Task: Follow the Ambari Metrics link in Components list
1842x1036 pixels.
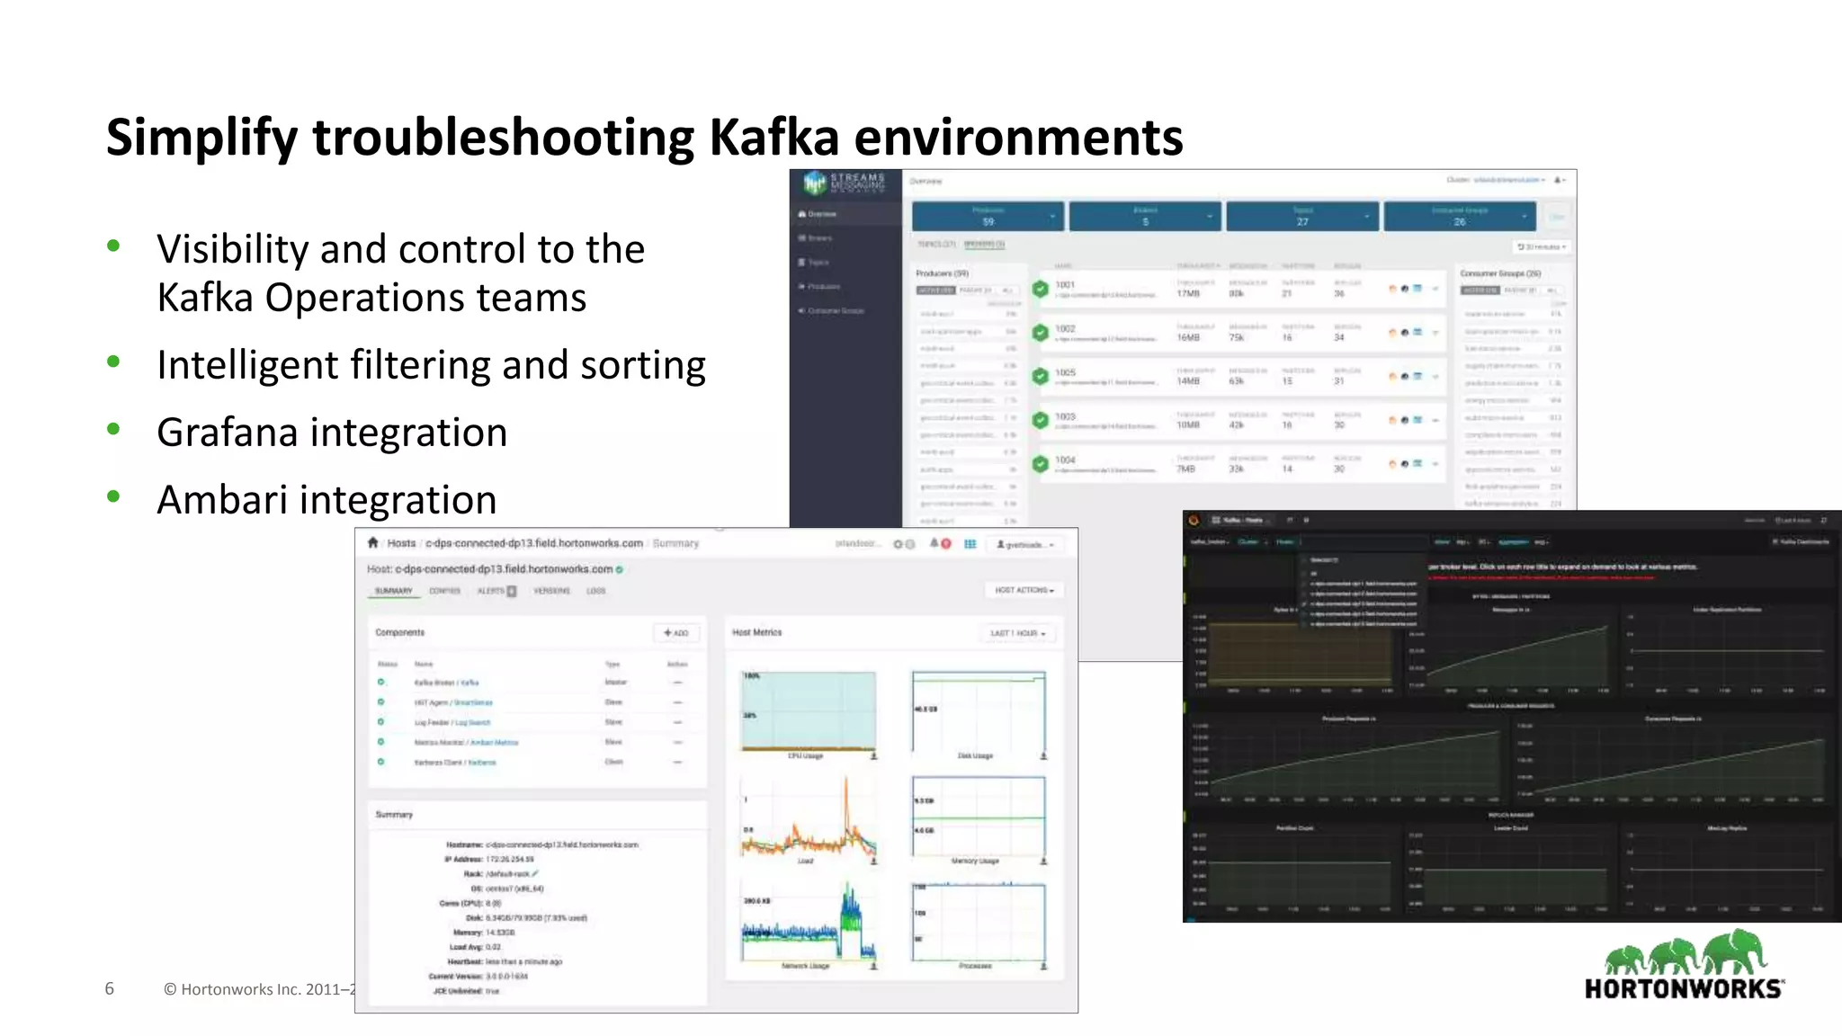Action: tap(495, 743)
